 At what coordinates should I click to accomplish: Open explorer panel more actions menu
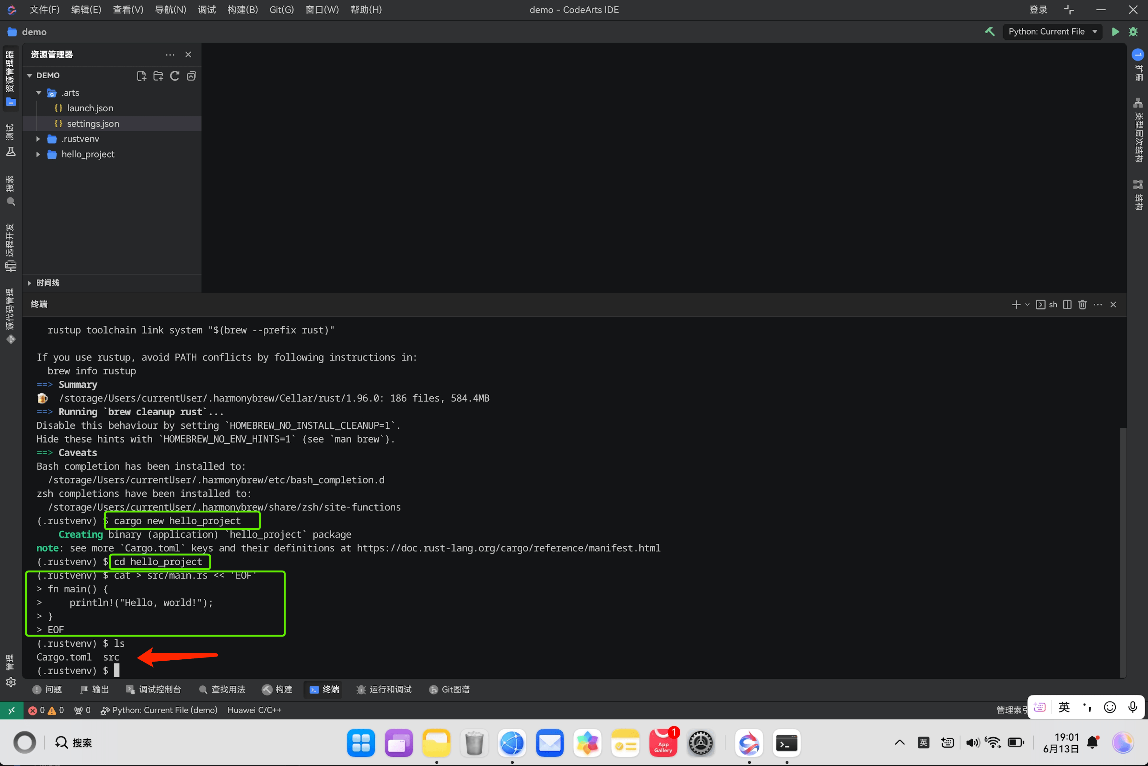(170, 55)
